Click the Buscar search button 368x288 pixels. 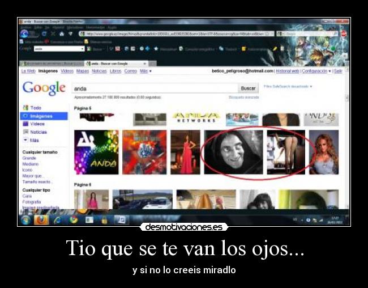click(x=248, y=88)
